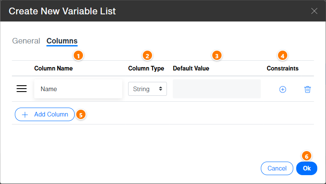Click the Default Value header text
The width and height of the screenshot is (326, 184).
pyautogui.click(x=191, y=68)
